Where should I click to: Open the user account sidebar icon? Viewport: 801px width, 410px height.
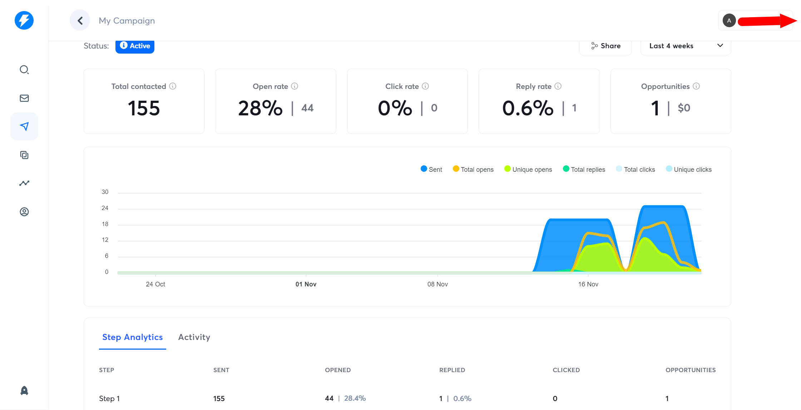point(24,212)
